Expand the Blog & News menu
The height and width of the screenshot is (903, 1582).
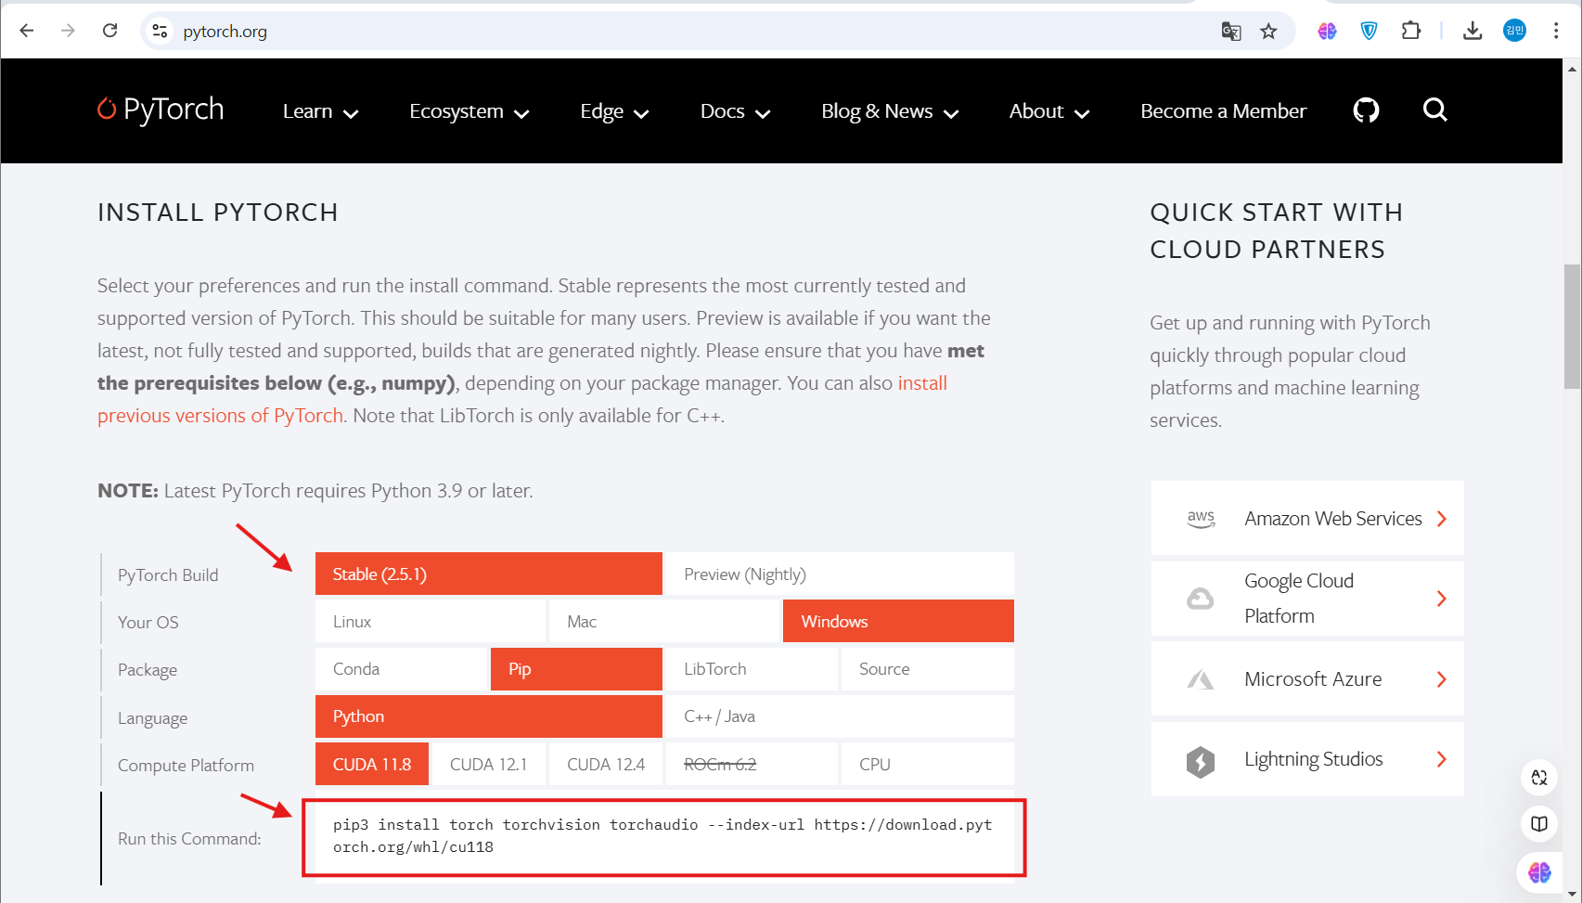[890, 111]
